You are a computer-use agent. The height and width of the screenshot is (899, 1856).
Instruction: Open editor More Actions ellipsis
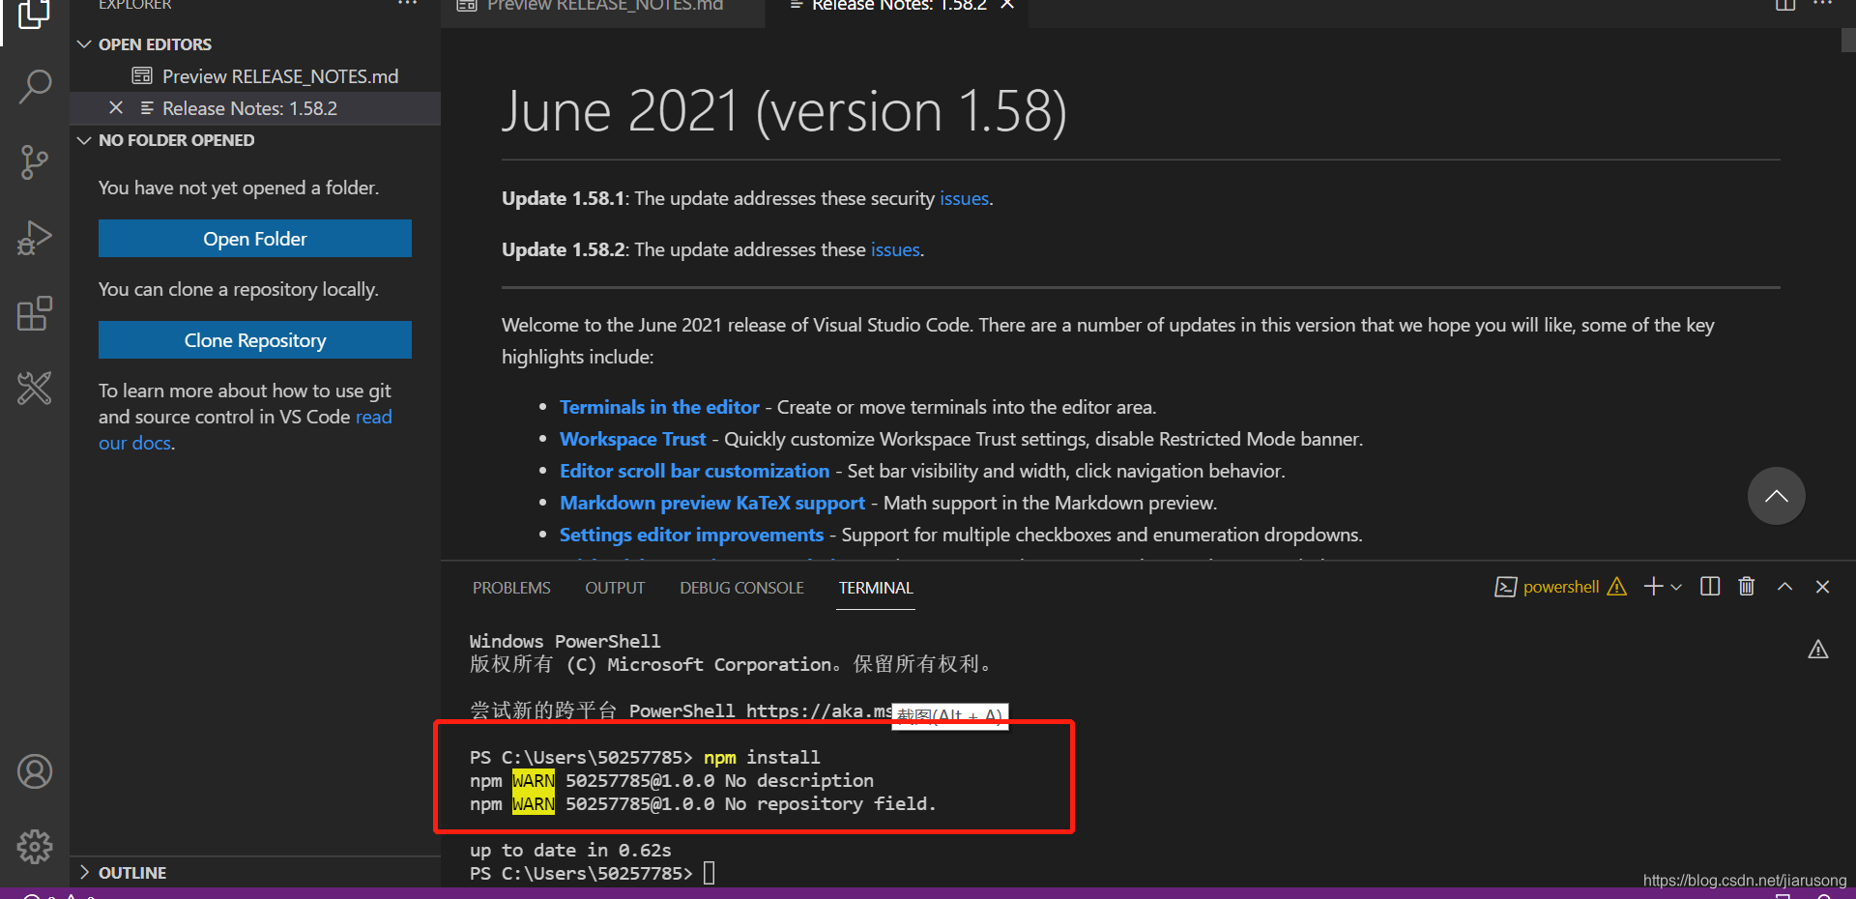coord(1823,5)
